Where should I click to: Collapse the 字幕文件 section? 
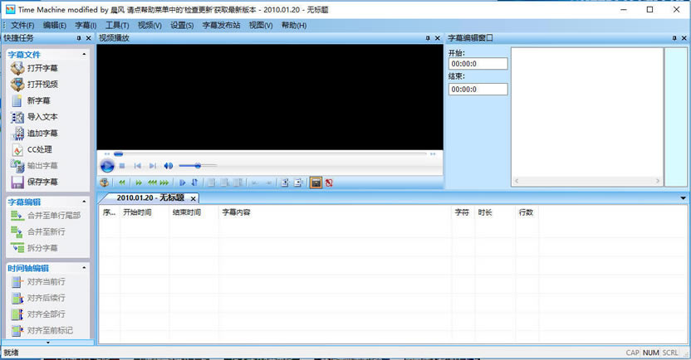click(85, 55)
